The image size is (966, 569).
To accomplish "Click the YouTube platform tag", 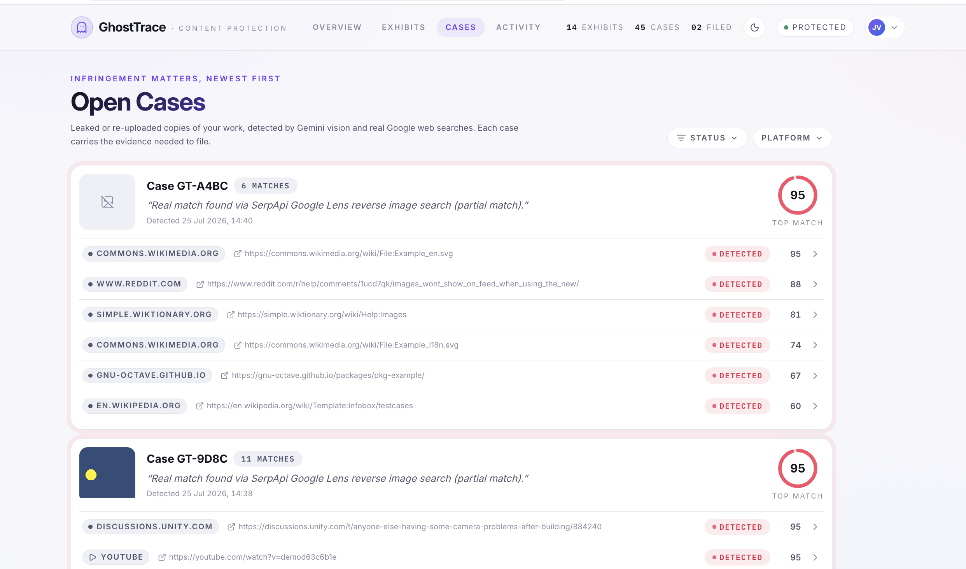I will click(x=116, y=557).
